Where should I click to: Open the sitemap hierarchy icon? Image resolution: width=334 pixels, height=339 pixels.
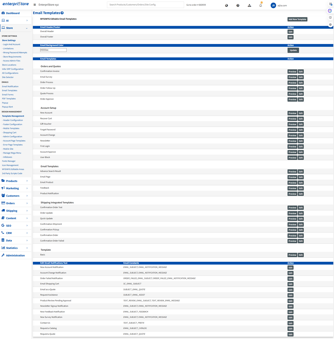tap(249, 5)
